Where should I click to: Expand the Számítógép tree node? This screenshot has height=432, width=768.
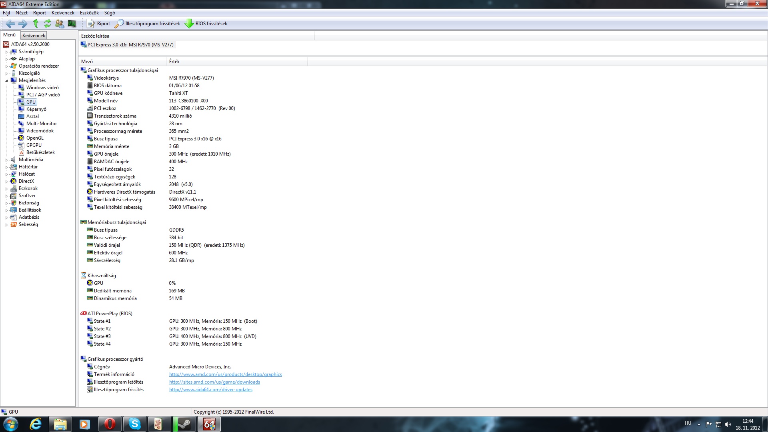click(6, 52)
